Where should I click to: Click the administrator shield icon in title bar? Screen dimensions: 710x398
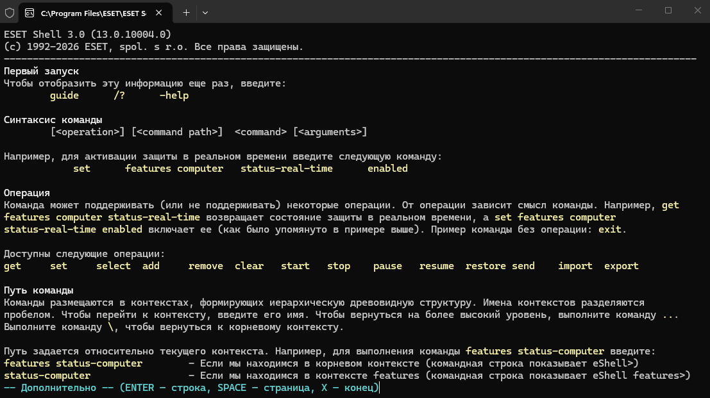[x=10, y=13]
